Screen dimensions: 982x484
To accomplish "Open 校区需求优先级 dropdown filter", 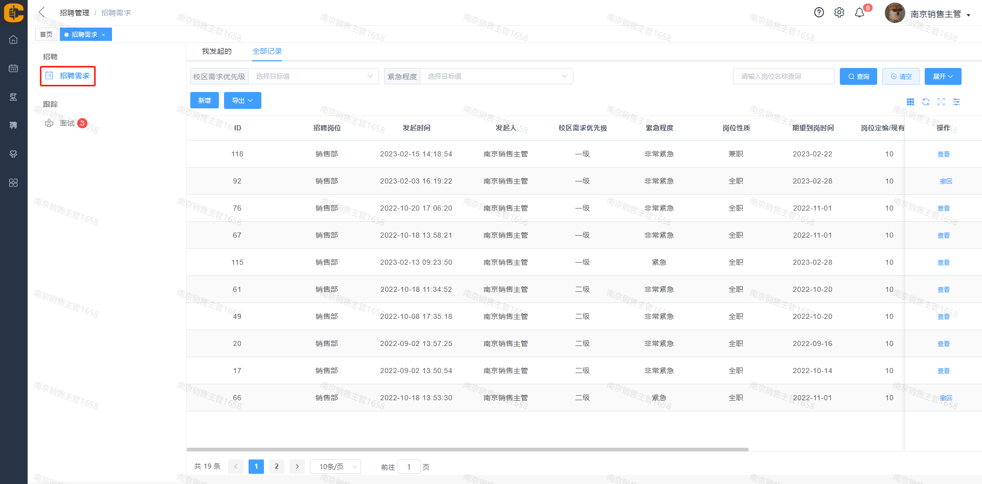I will 313,76.
